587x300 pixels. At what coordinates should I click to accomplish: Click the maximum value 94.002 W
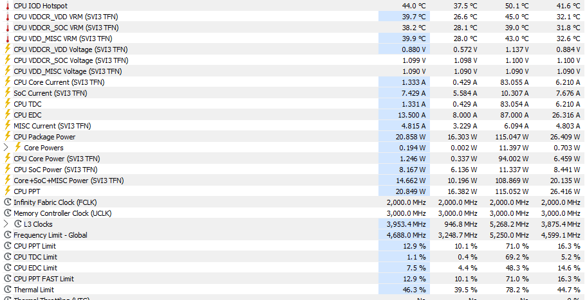pyautogui.click(x=514, y=159)
